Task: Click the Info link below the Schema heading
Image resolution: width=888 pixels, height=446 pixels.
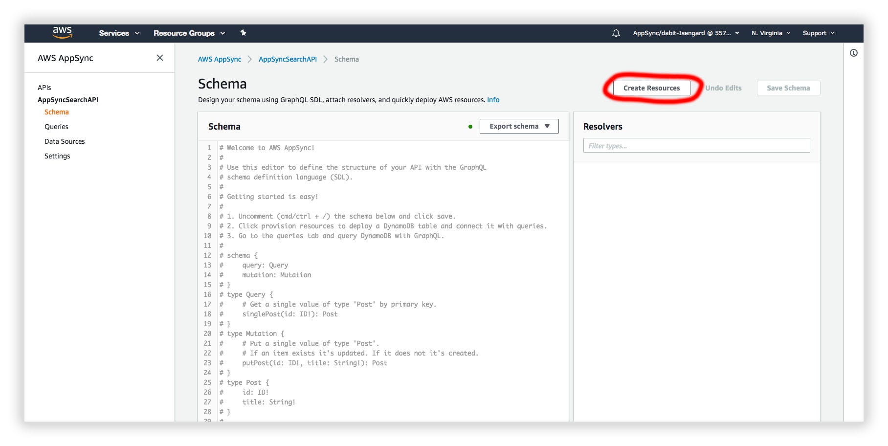Action: click(x=493, y=100)
